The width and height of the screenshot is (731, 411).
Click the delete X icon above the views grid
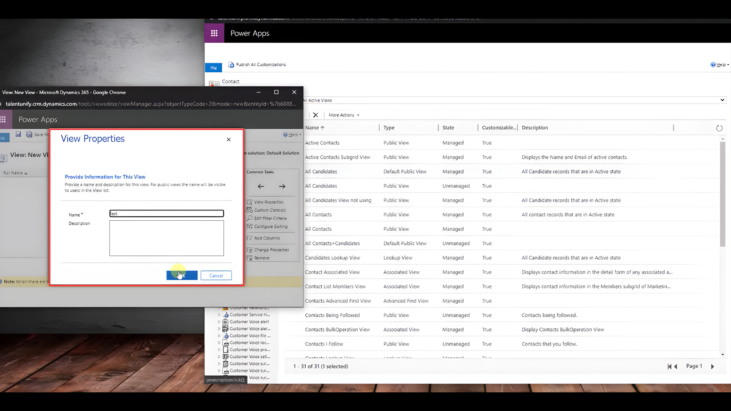316,115
